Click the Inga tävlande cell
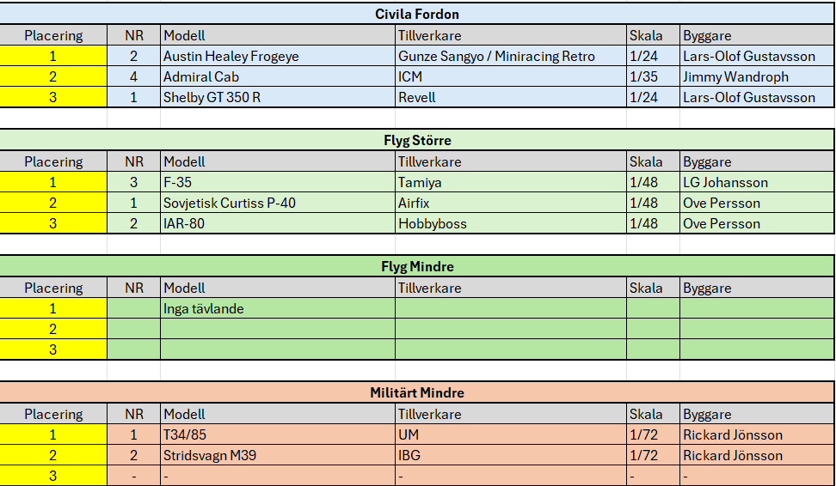 204,308
